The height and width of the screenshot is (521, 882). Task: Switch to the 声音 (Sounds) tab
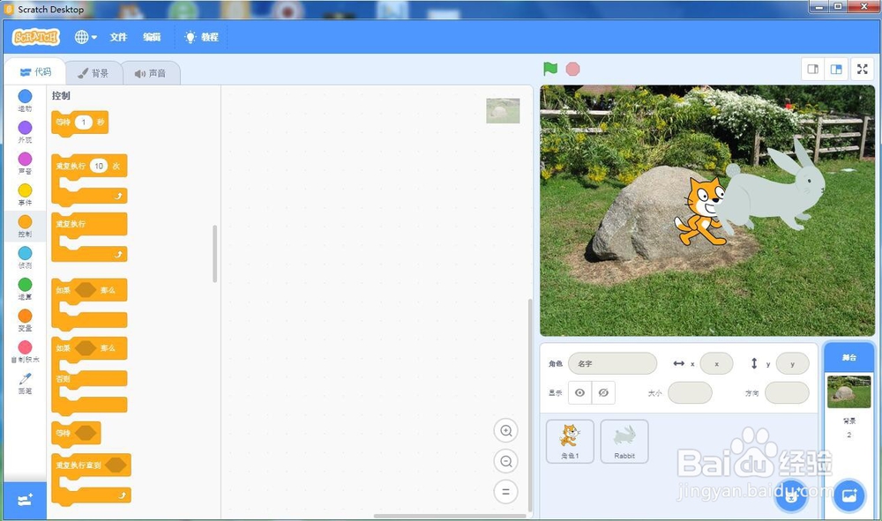pos(150,73)
